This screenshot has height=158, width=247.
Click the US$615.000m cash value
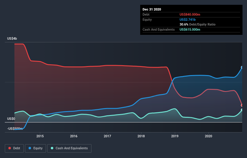(190, 29)
